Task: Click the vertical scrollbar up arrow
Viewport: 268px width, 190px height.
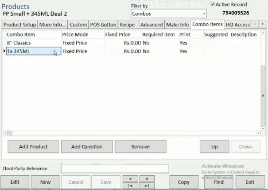Action: [263, 33]
